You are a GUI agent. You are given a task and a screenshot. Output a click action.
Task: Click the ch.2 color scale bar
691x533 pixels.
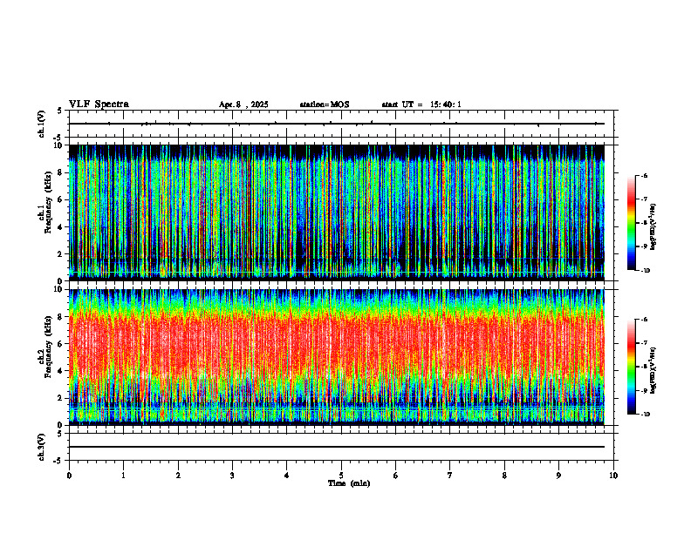tap(632, 367)
